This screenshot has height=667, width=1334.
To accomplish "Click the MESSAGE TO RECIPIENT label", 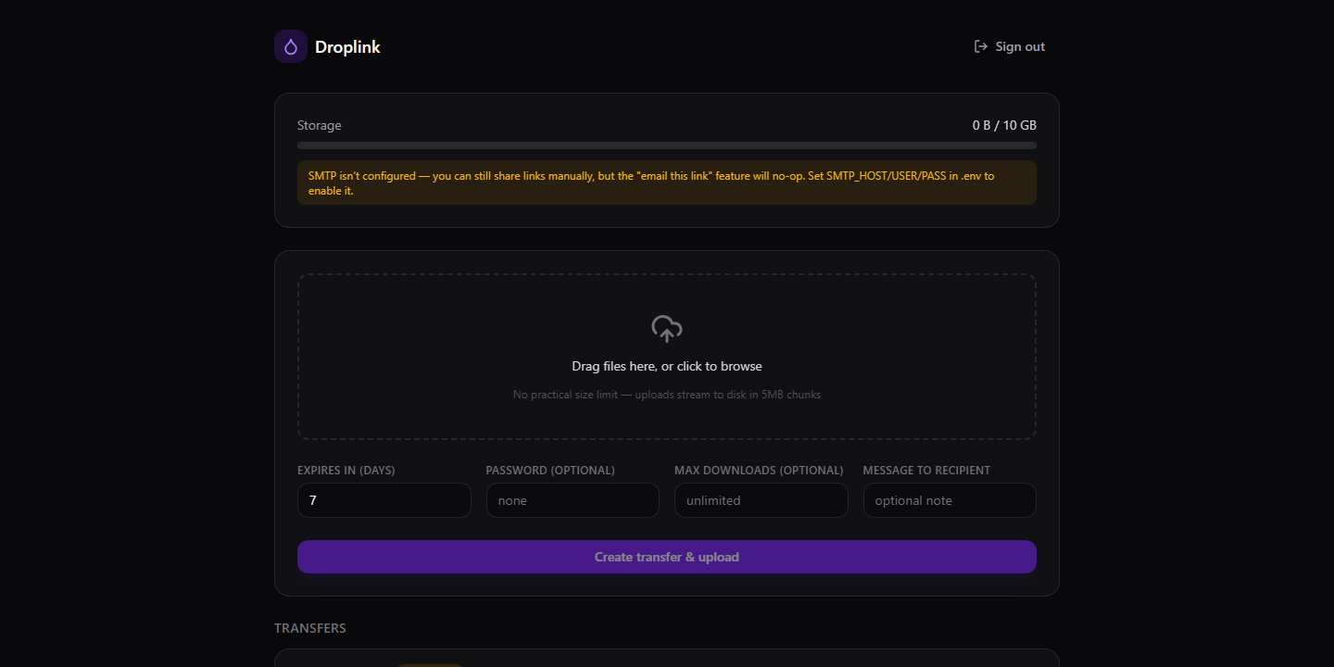I will tap(926, 471).
